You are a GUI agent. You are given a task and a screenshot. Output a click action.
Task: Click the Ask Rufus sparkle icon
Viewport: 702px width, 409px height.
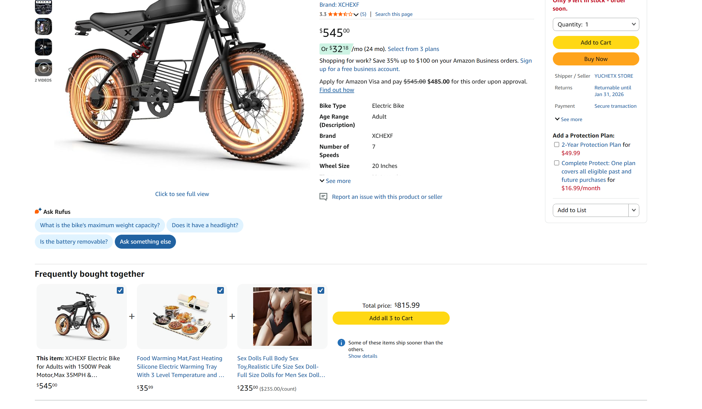coord(38,211)
